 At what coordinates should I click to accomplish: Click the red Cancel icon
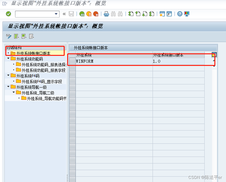[x=96, y=14]
